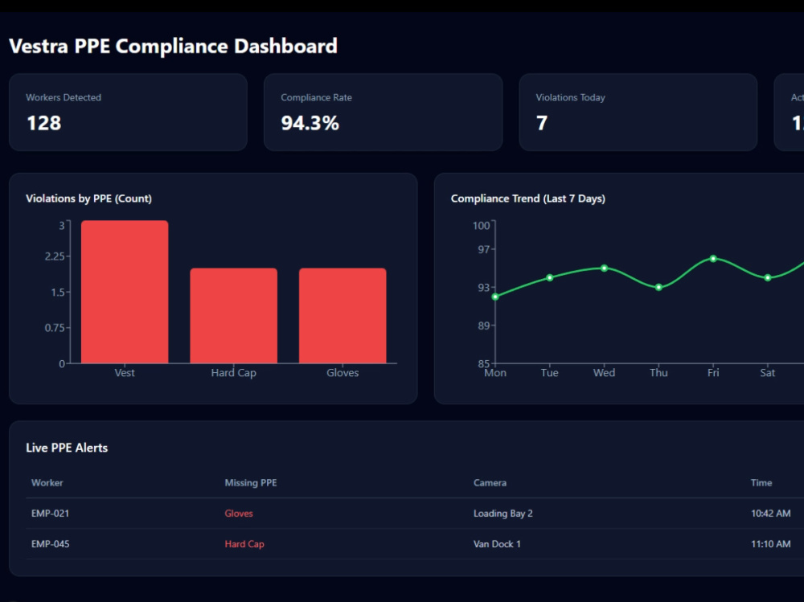Click the Missing PPE column header

[x=251, y=482]
